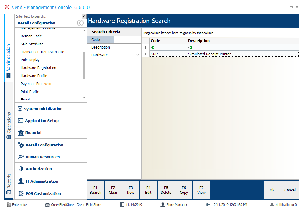The image size is (303, 212).
Task: Open the POS Customization menu group
Action: [x=51, y=193]
